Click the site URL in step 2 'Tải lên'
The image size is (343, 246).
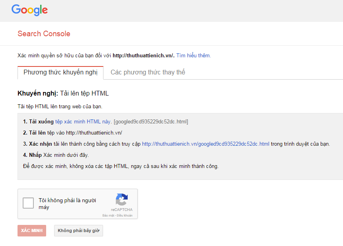[94, 133]
